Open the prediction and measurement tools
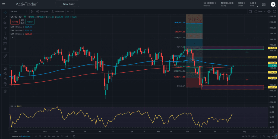The width and height of the screenshot is (278, 139). click(x=5, y=44)
